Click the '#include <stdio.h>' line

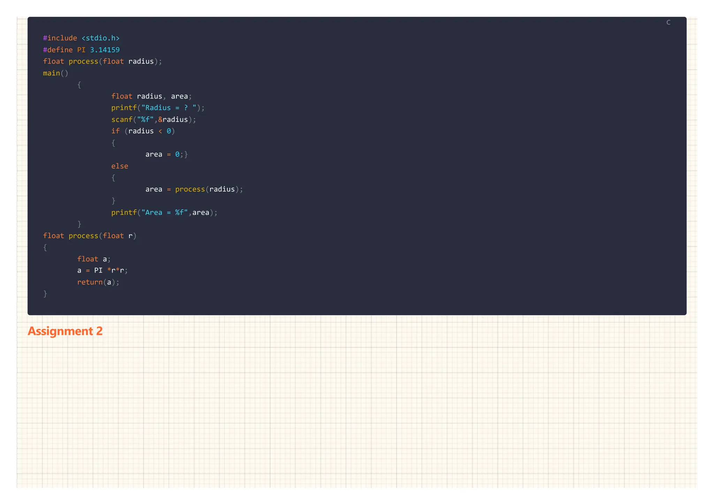(x=81, y=38)
